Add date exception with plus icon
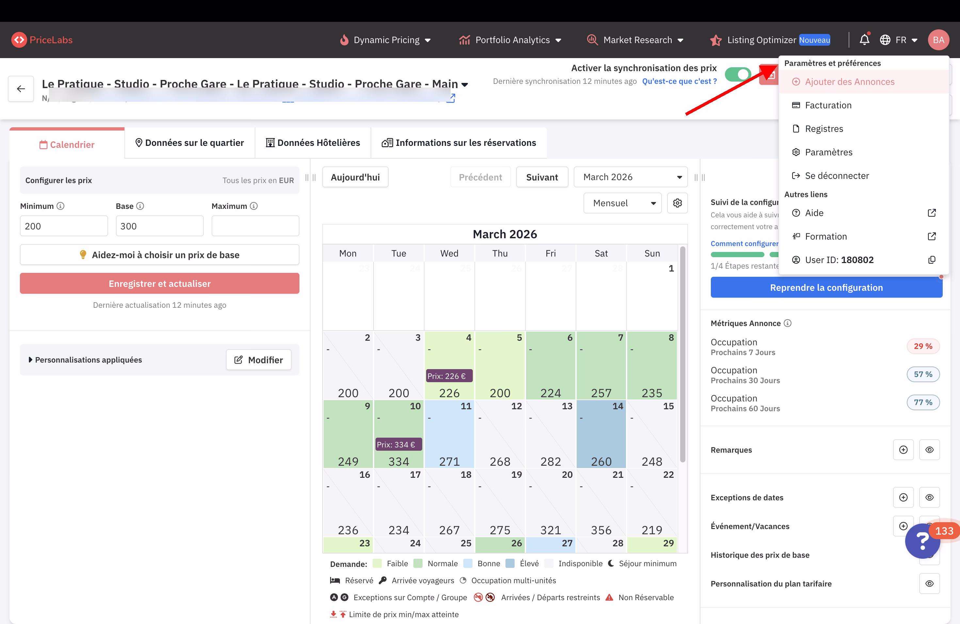 (903, 497)
